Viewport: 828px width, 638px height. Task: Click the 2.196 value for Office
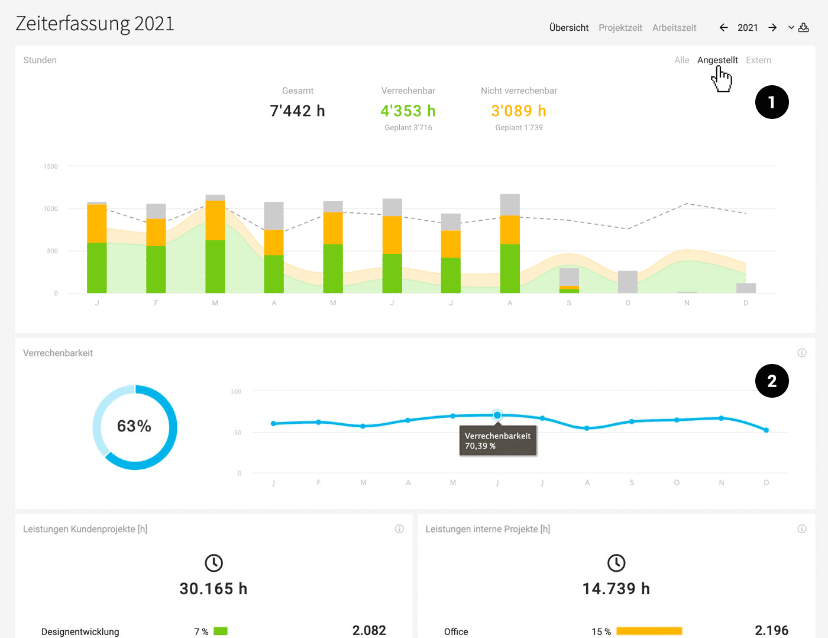point(772,630)
